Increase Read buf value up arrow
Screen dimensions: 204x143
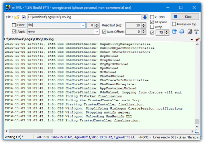point(144,24)
